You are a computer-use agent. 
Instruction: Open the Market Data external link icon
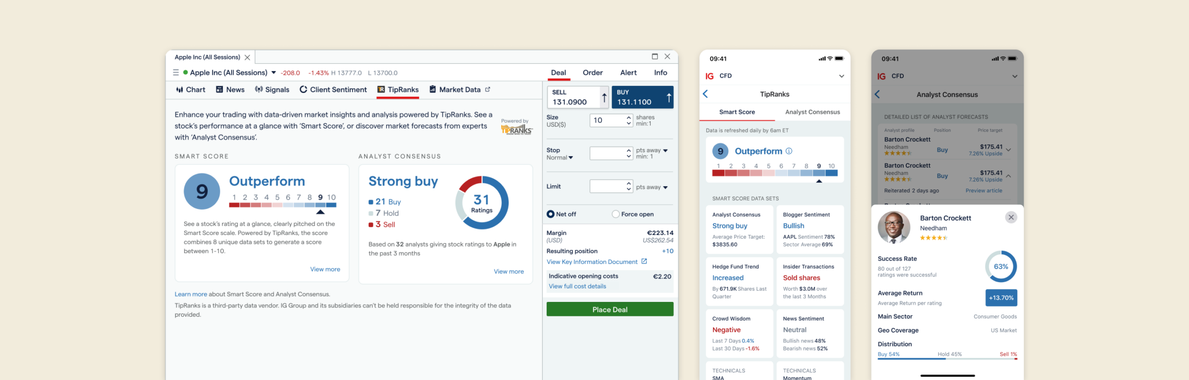[x=488, y=89]
